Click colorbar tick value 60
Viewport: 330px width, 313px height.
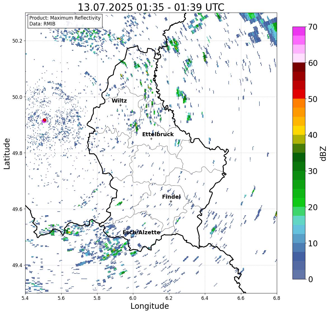coord(313,63)
